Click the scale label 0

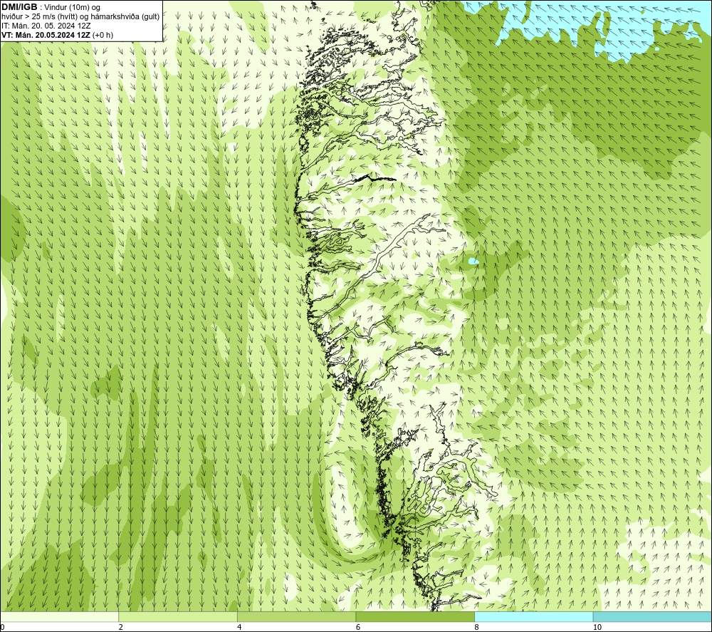(3, 627)
